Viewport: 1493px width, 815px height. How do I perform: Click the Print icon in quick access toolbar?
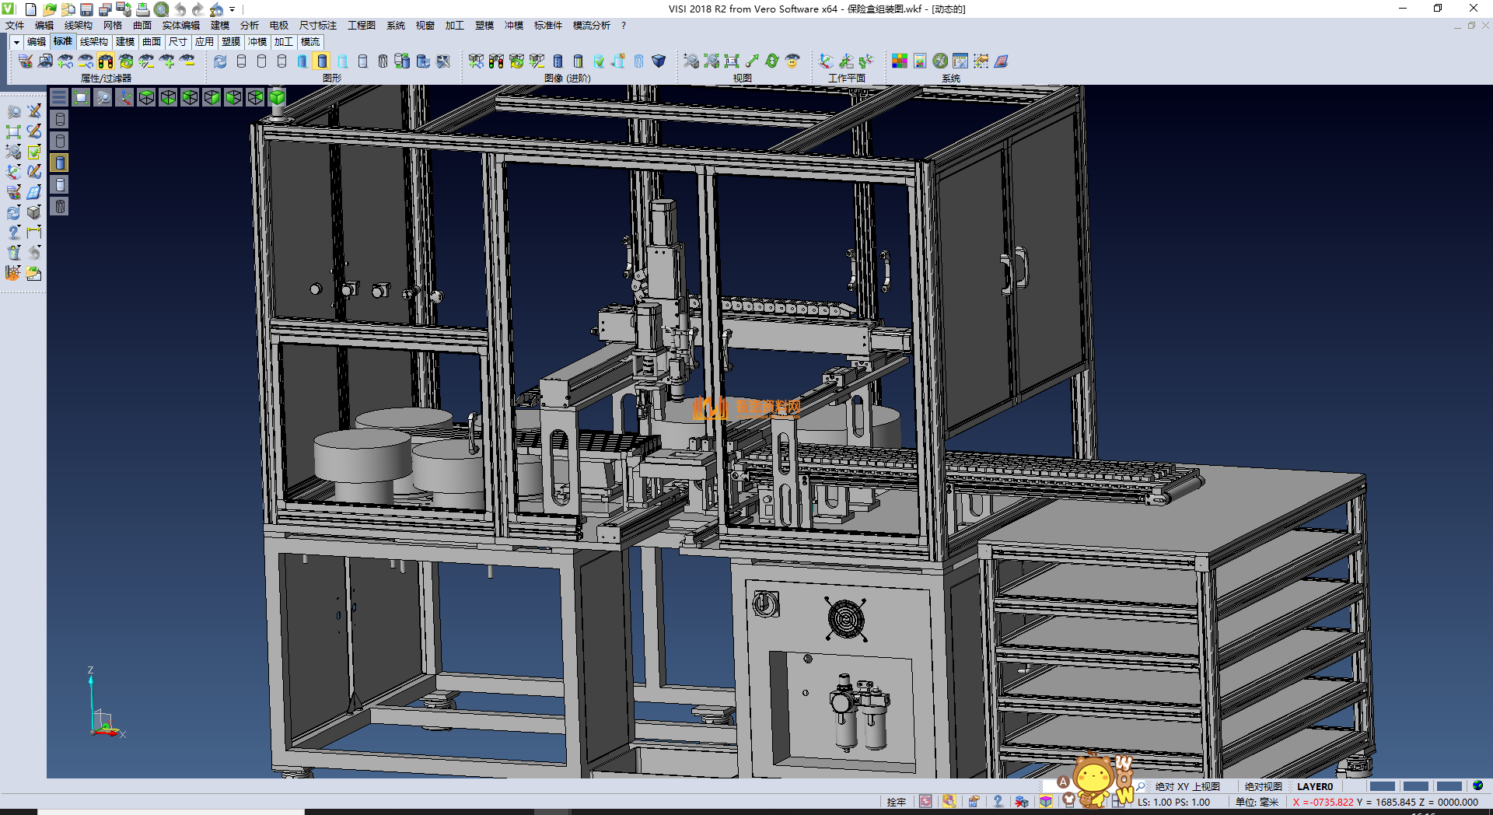point(142,9)
